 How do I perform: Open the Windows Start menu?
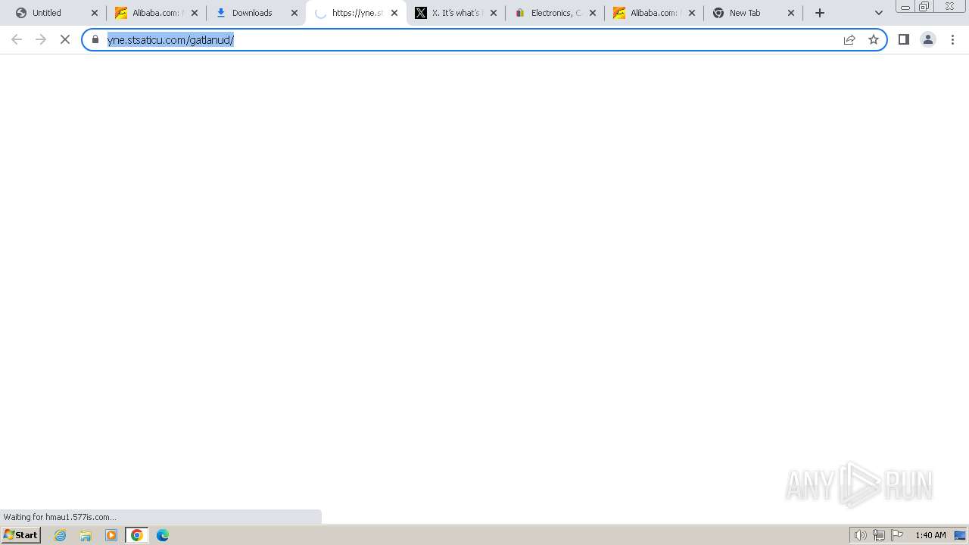click(21, 535)
